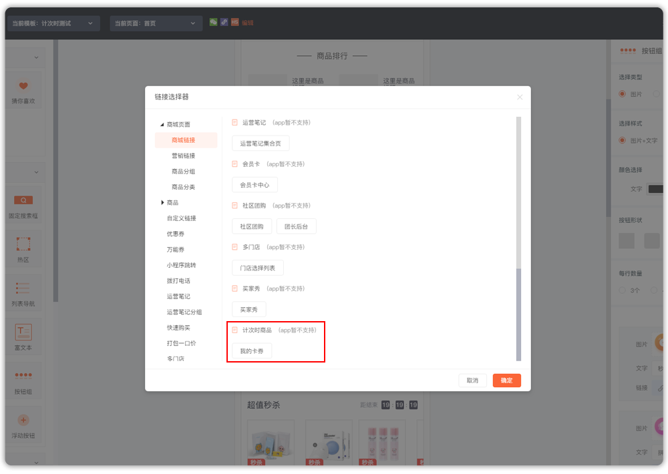Select the 我的卡券 link button

(252, 351)
